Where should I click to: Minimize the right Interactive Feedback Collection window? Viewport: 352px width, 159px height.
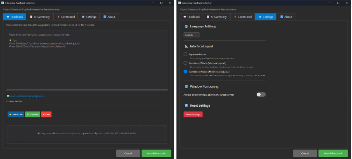tap(330, 3)
